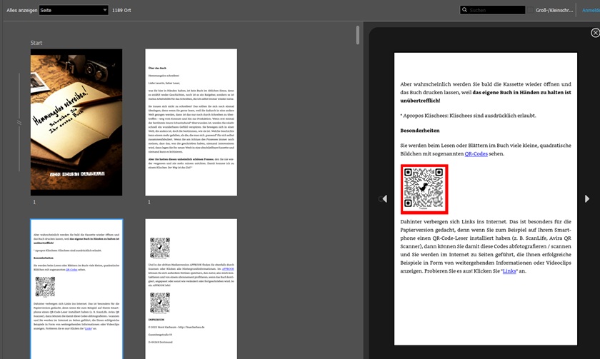The width and height of the screenshot is (600, 359).
Task: Click the 'Alles anzeigen' label
Action: 21,10
